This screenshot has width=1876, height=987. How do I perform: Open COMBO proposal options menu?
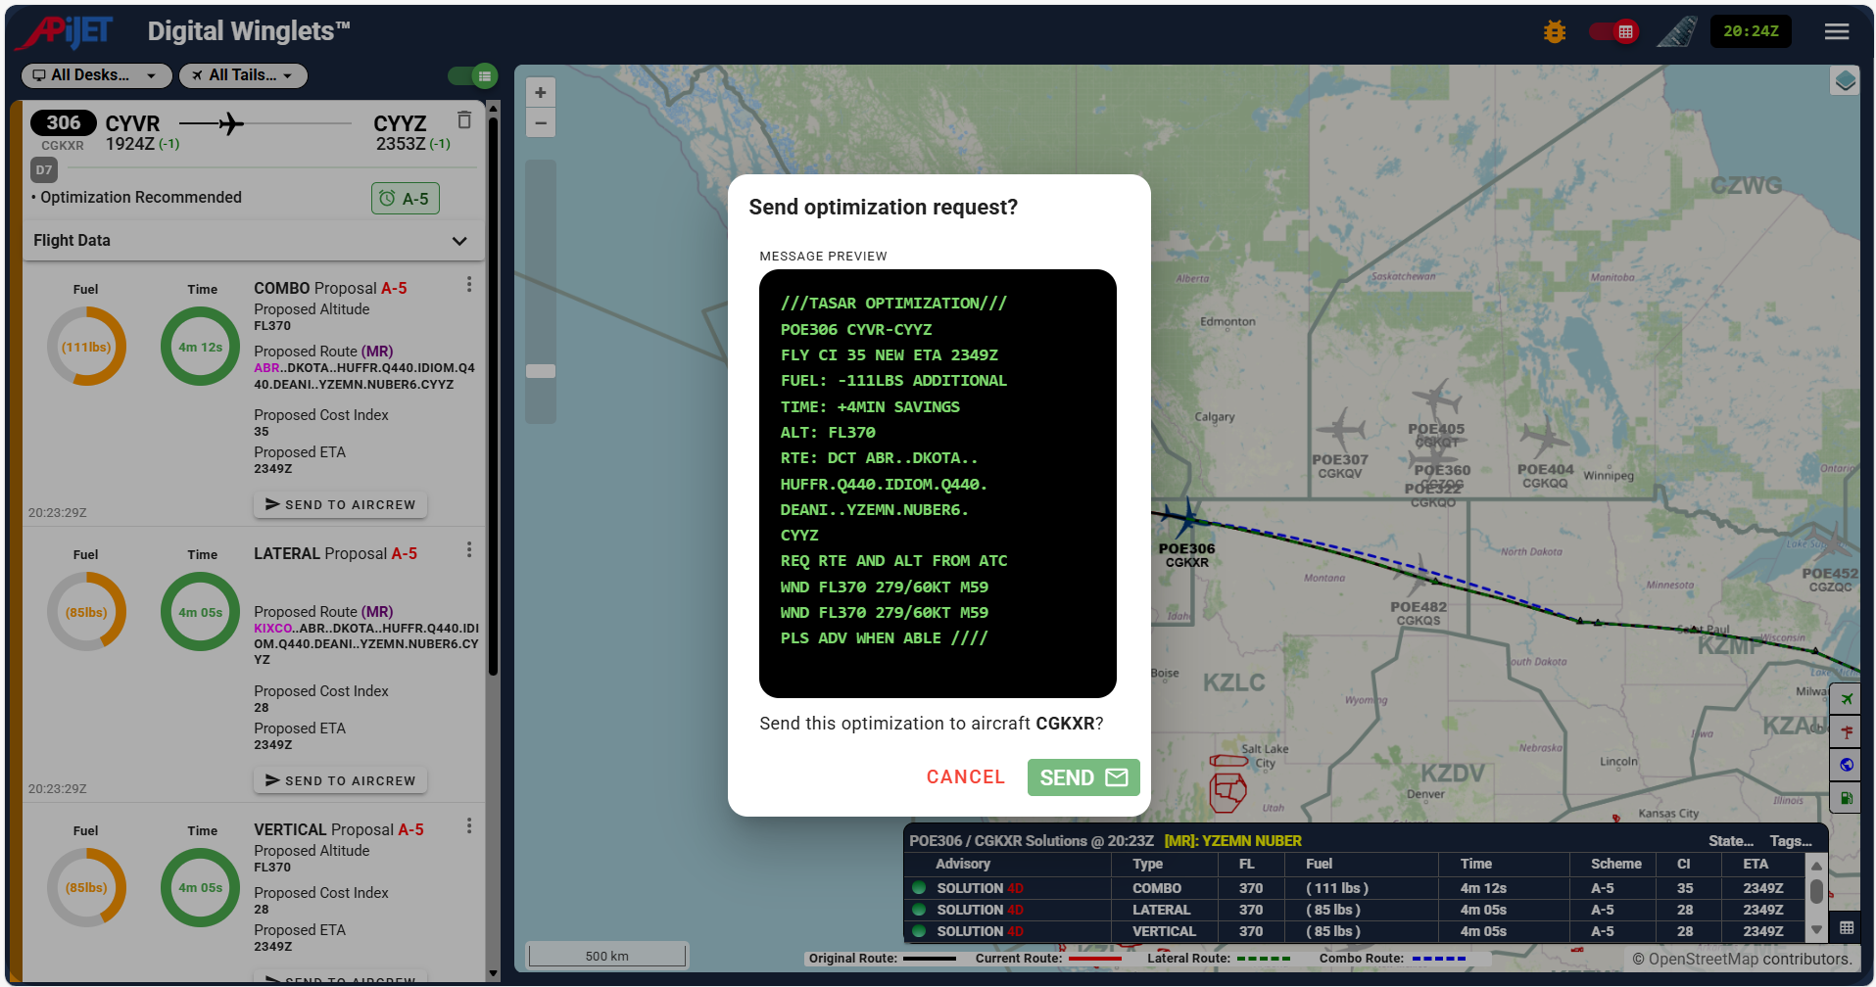(x=469, y=284)
